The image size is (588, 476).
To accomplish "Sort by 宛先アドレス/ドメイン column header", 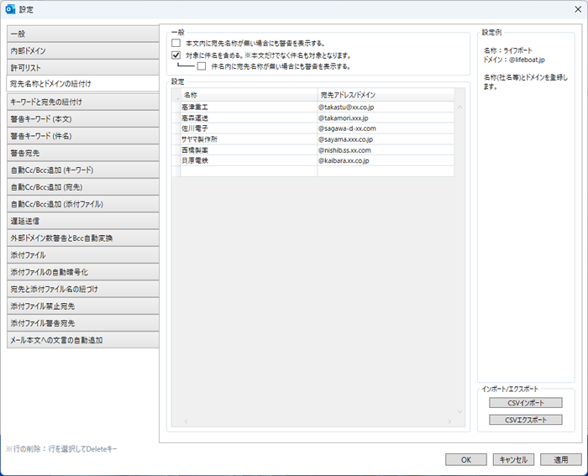I will click(x=386, y=95).
